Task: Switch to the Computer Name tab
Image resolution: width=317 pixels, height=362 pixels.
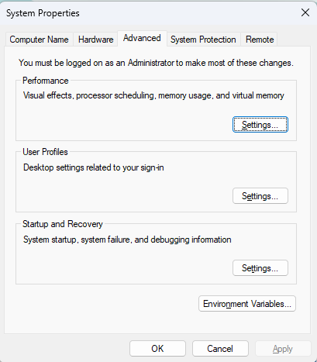Action: pyautogui.click(x=39, y=40)
